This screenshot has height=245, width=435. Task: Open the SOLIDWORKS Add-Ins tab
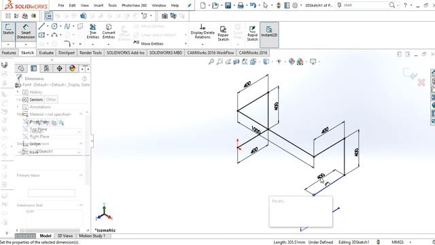tap(125, 53)
